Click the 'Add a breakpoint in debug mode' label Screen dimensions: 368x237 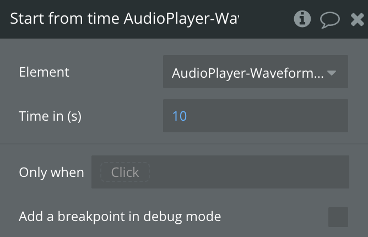click(120, 217)
